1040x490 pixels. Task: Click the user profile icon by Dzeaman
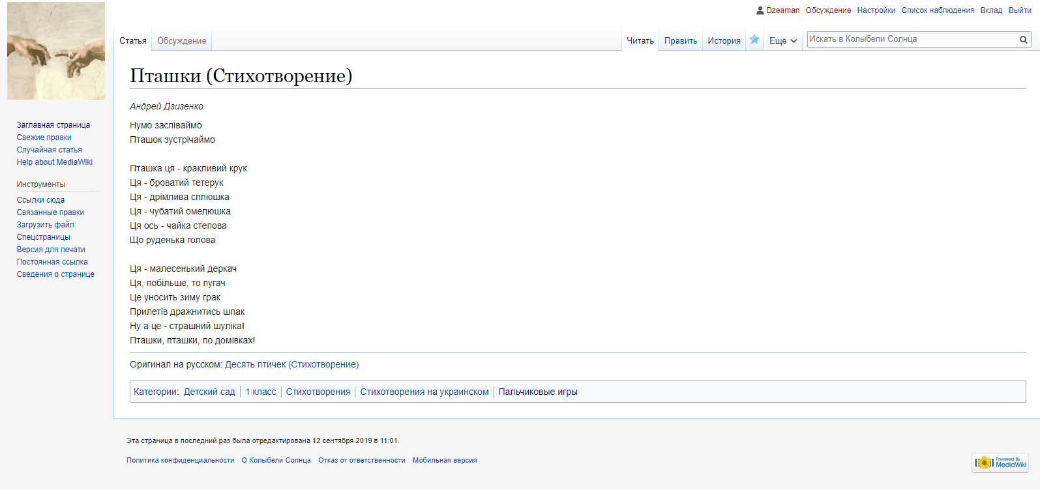click(760, 10)
